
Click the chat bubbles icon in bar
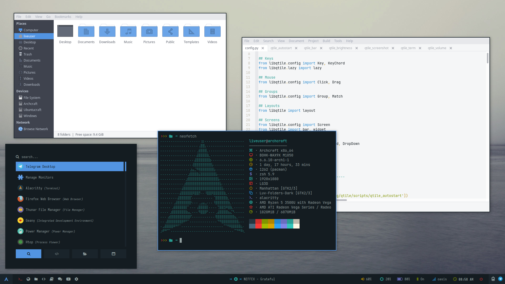[60, 279]
